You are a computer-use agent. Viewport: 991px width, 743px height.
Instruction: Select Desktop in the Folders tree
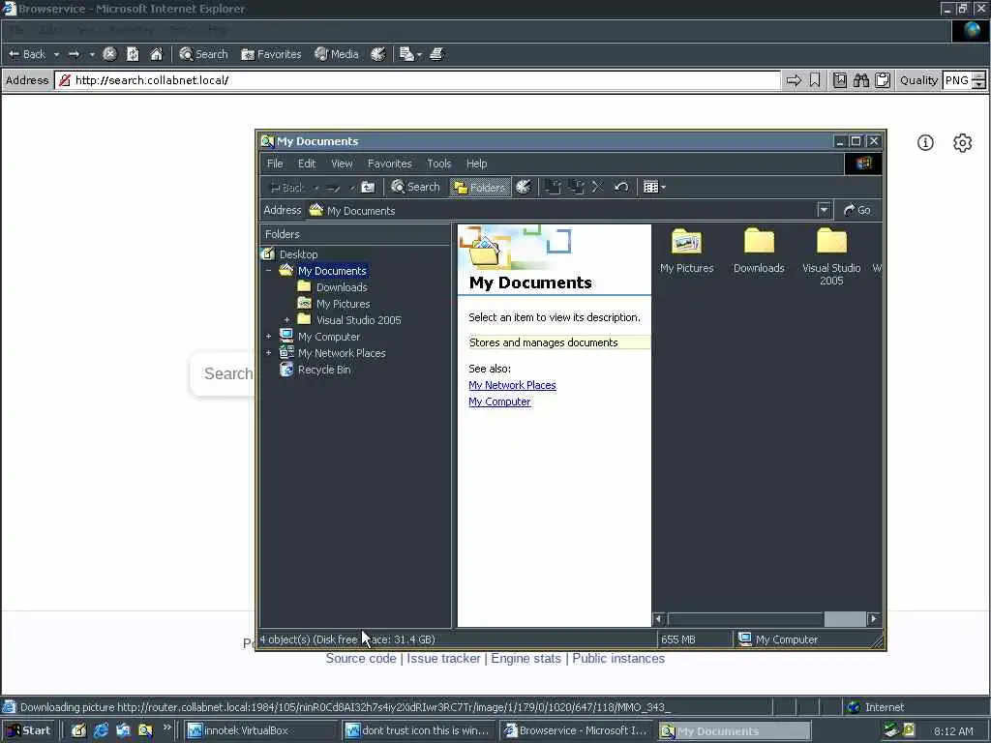point(298,254)
